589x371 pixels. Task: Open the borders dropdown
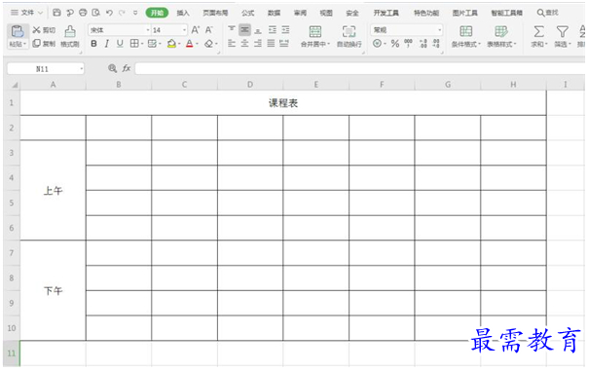point(142,44)
